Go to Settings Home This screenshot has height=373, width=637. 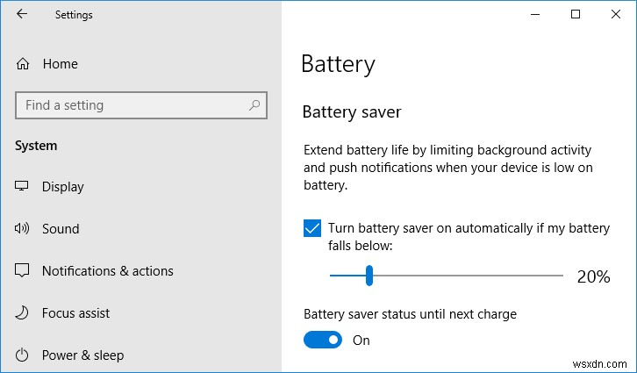click(x=60, y=64)
